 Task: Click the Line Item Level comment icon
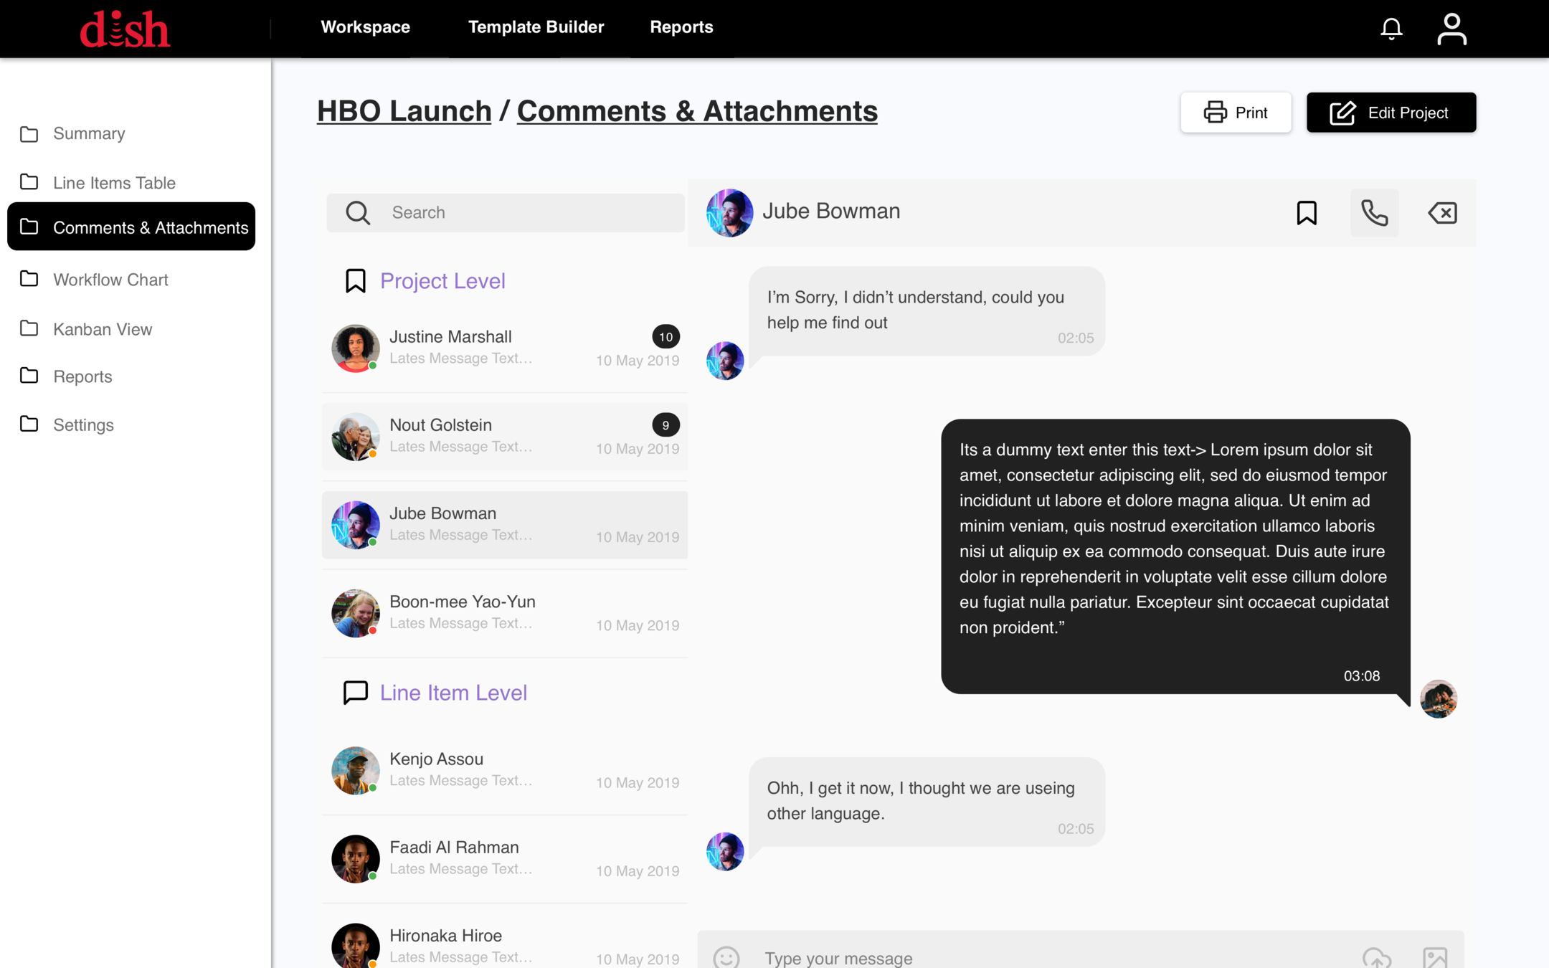[x=356, y=693]
